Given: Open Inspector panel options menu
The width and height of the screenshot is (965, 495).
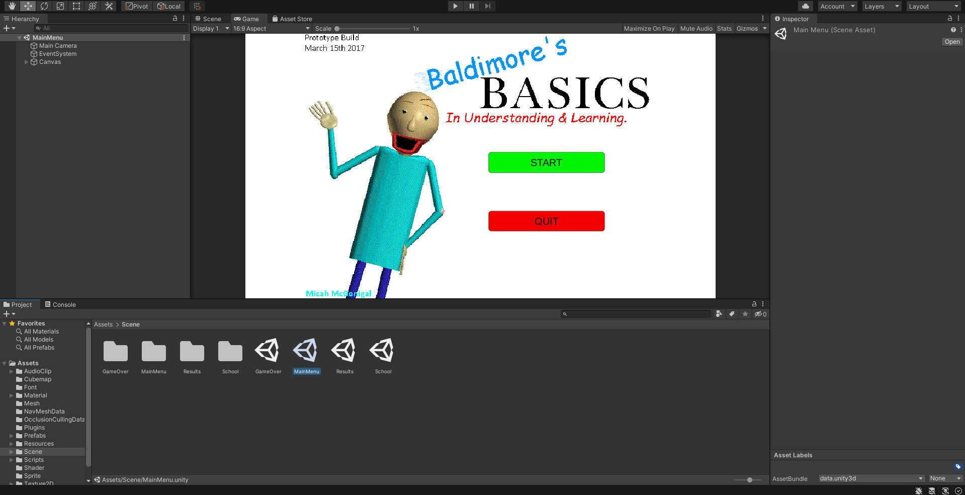Looking at the screenshot, I should tap(958, 18).
